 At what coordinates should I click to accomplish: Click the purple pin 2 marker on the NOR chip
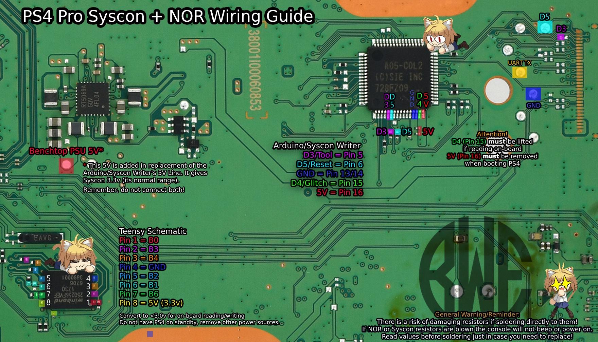tap(95, 294)
